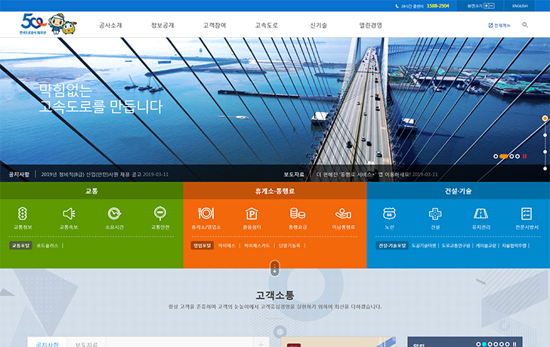
Task: Open the 고속도로 menu
Action: coord(266,25)
